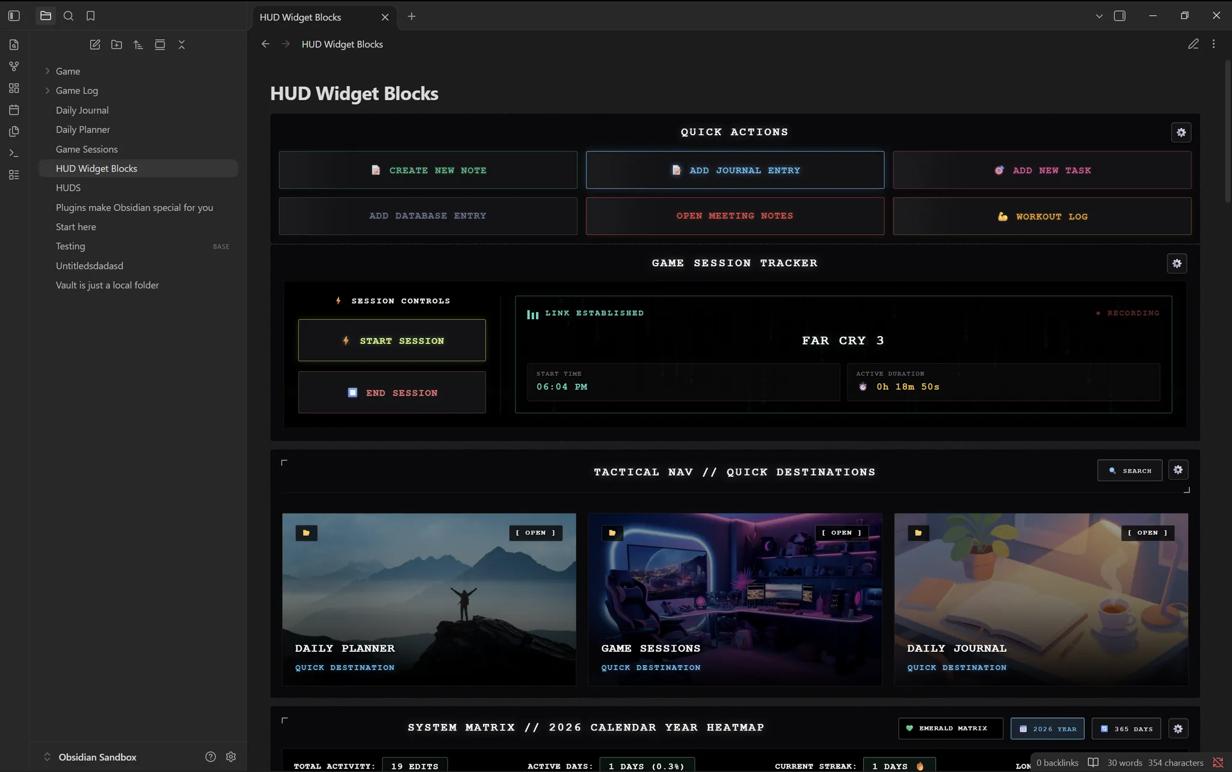Click the page vertical scrollbar
This screenshot has width=1232, height=772.
(1228, 130)
